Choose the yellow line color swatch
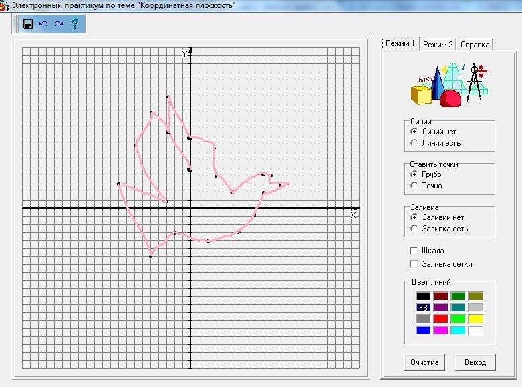The image size is (522, 387). point(475,319)
